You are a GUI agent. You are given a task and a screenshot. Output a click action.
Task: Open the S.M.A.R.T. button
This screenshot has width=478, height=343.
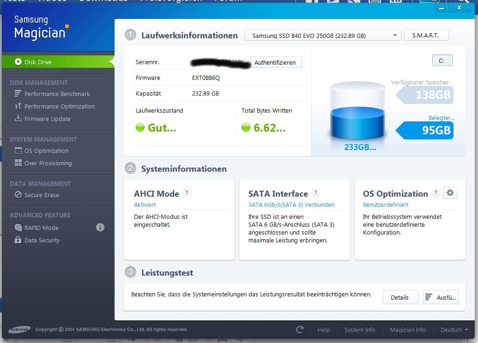pyautogui.click(x=426, y=35)
